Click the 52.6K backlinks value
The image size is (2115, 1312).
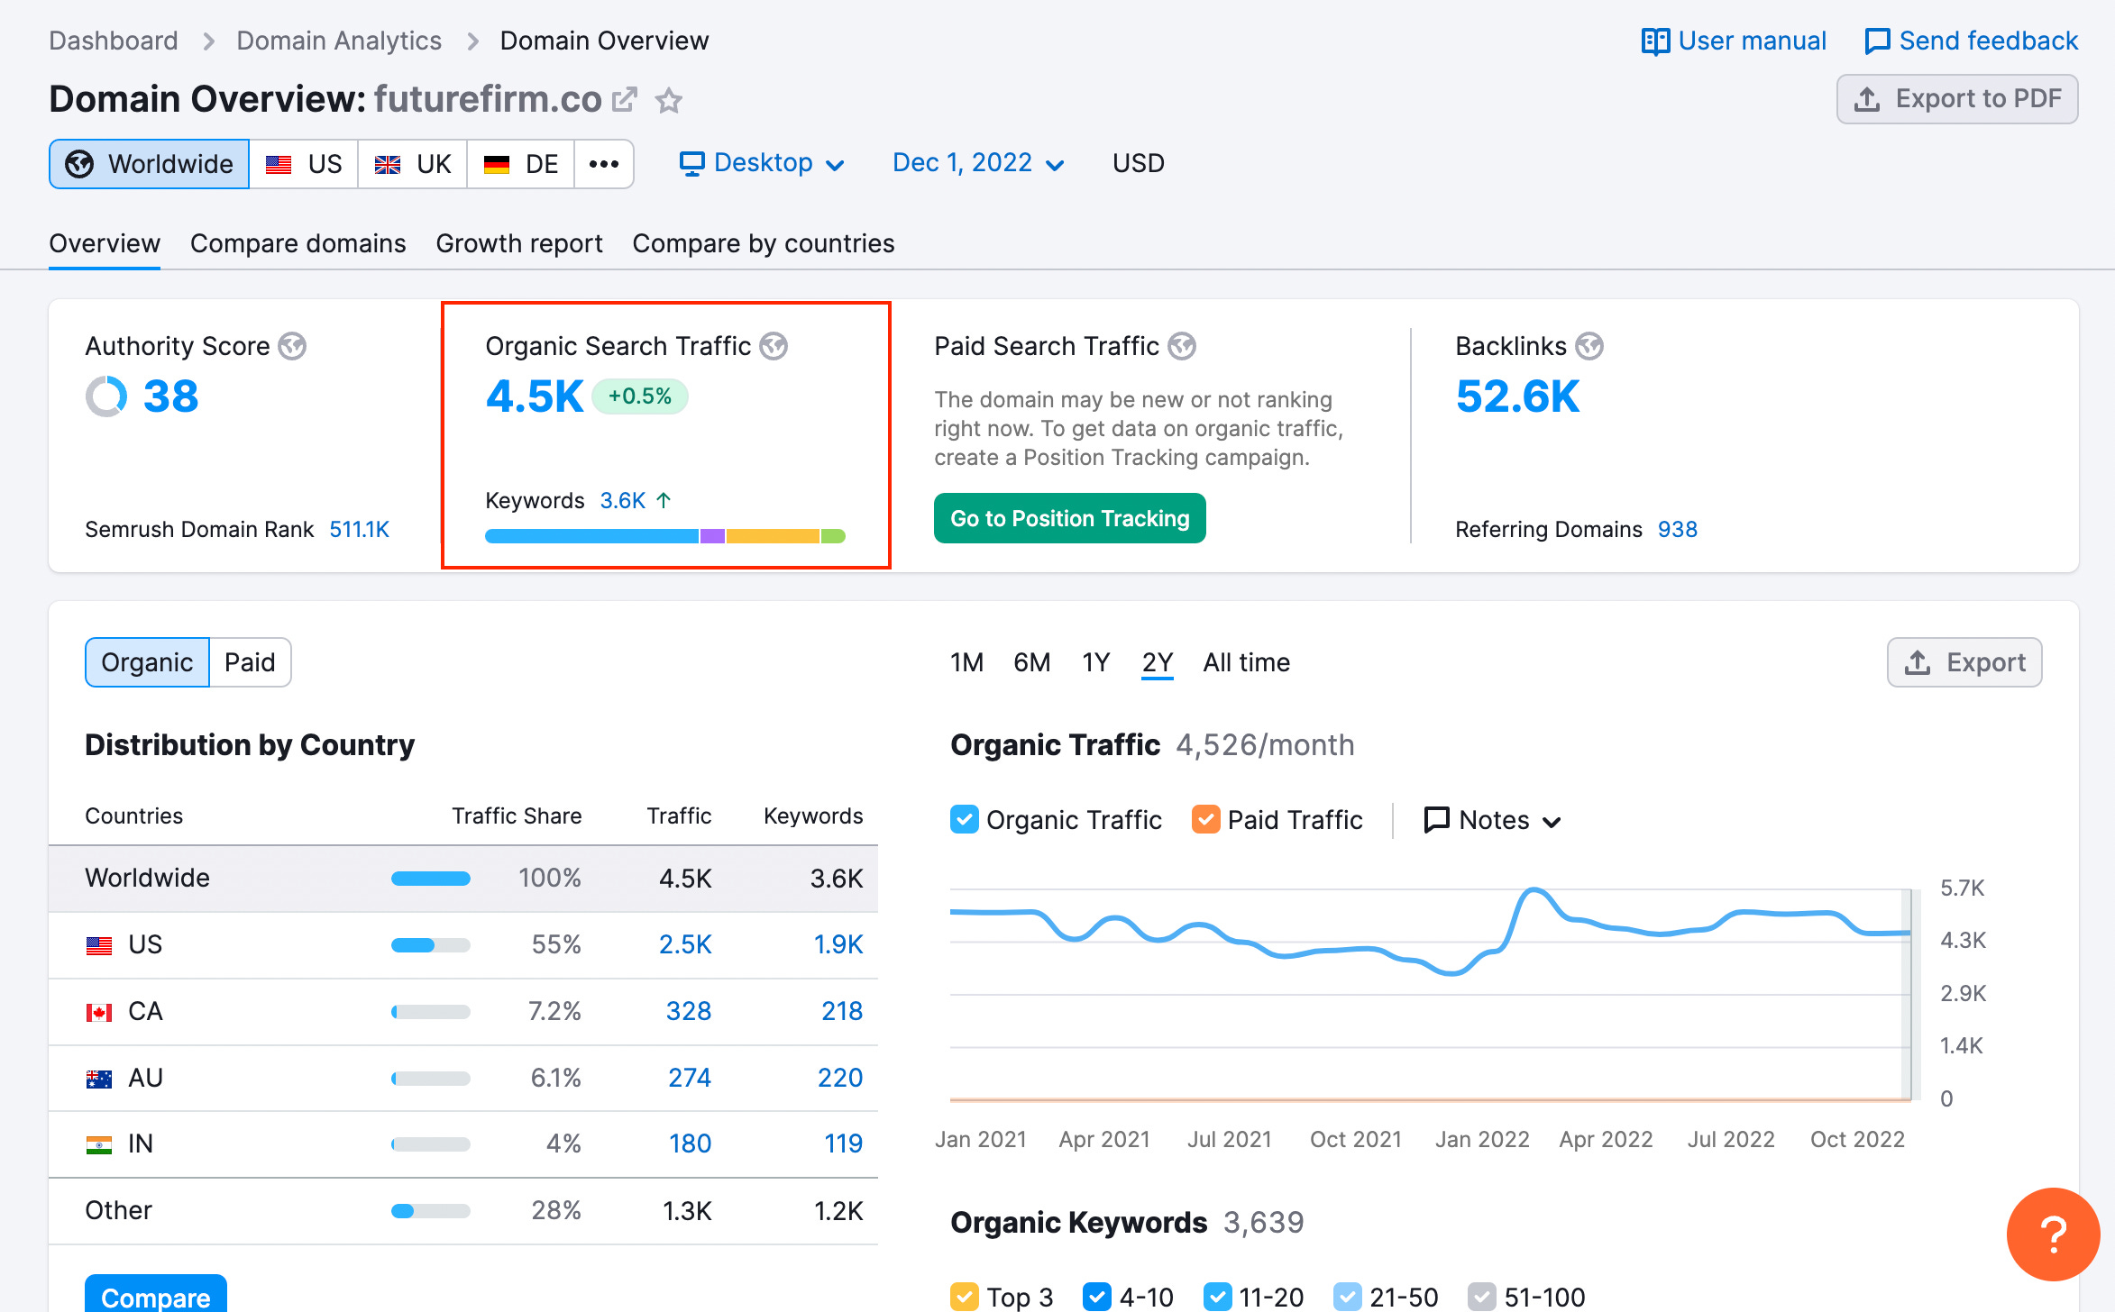point(1517,396)
